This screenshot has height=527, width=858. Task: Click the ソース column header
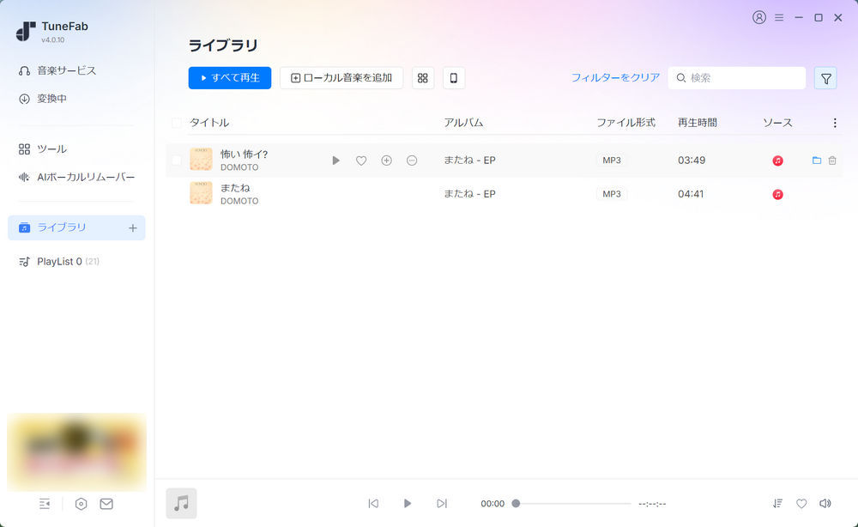click(777, 123)
